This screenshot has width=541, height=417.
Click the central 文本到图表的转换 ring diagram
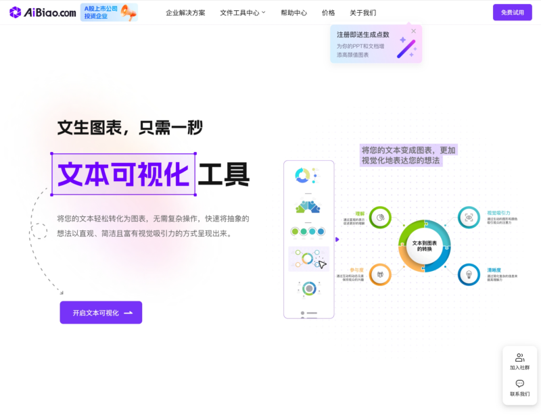pos(424,246)
